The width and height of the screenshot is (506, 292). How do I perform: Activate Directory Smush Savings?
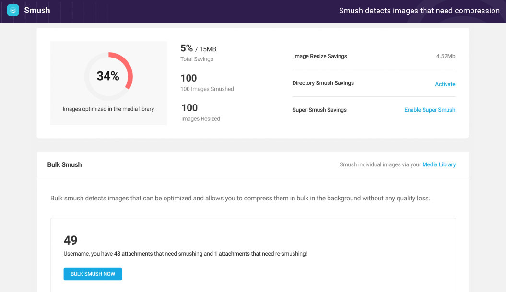pyautogui.click(x=445, y=84)
